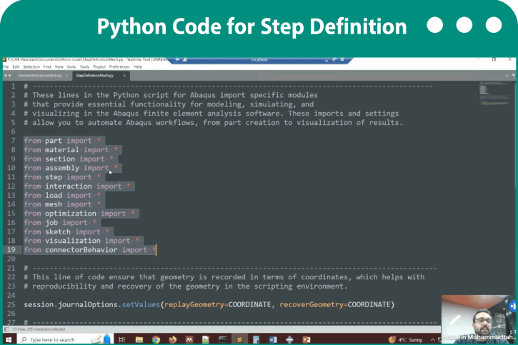Minimize the localhost remote connection bar
The height and width of the screenshot is (345, 518).
[x=327, y=60]
